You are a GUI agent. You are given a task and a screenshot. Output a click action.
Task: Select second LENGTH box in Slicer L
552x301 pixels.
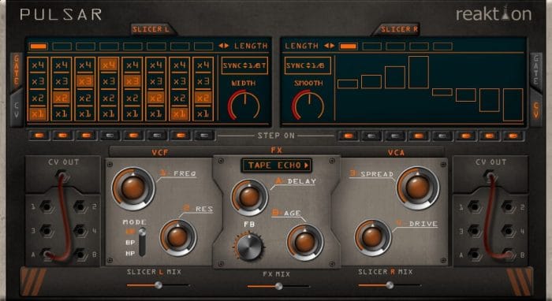tap(62, 46)
